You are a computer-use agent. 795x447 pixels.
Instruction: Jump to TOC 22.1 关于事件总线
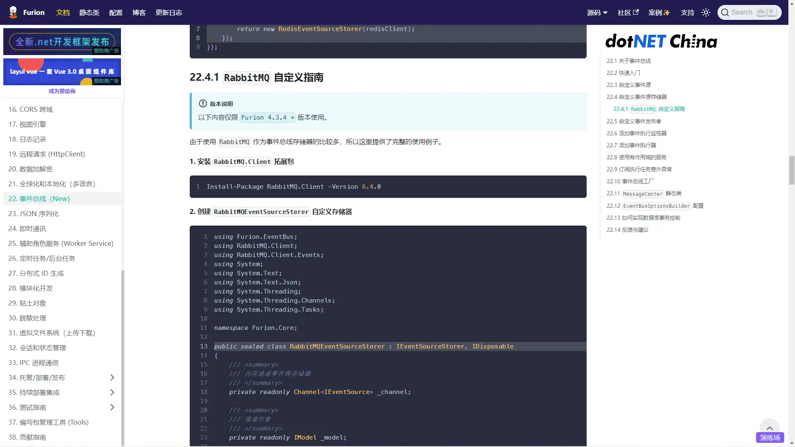click(x=628, y=61)
